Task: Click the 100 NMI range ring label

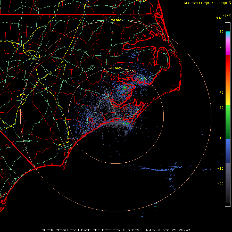Action: coord(116,20)
